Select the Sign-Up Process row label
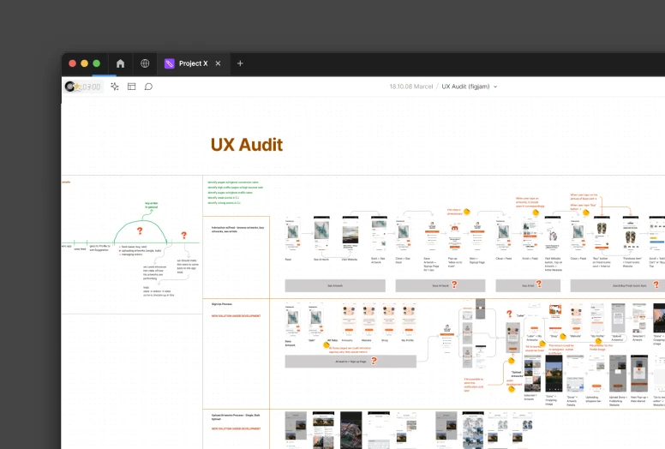Viewport: 665px width, 449px height. coord(221,304)
